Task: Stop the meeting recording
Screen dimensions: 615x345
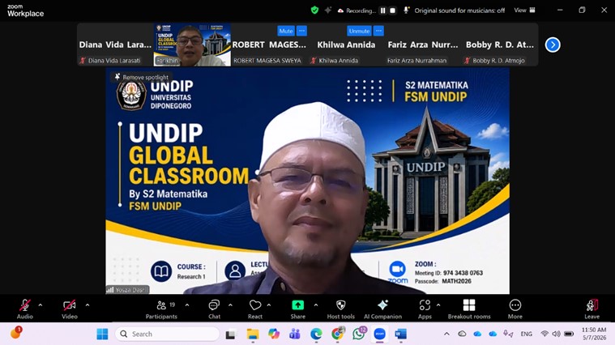Action: [393, 11]
